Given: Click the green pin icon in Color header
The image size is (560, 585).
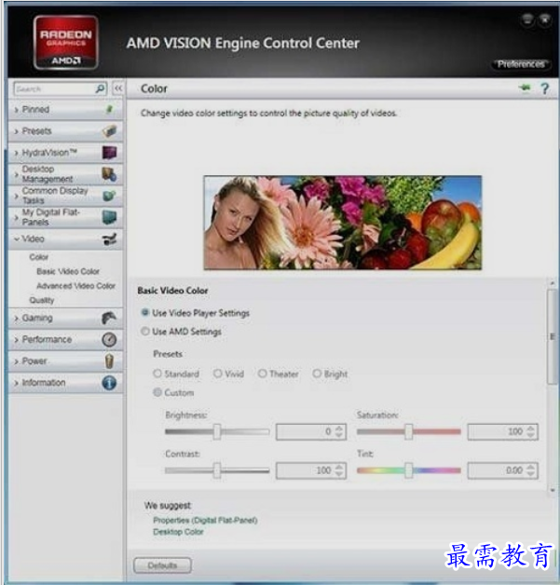Looking at the screenshot, I should (x=525, y=88).
